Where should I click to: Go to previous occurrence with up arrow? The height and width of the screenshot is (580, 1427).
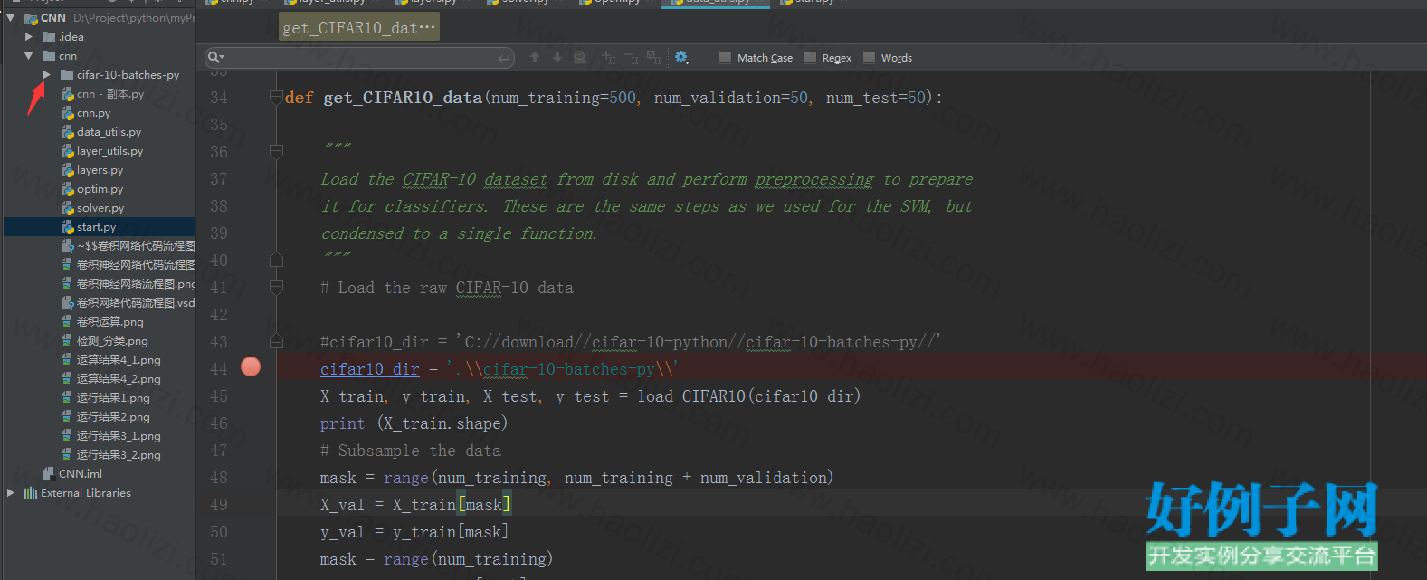pos(535,57)
